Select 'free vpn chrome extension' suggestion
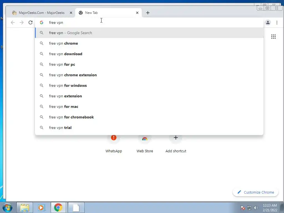This screenshot has width=284, height=213. coord(149,75)
